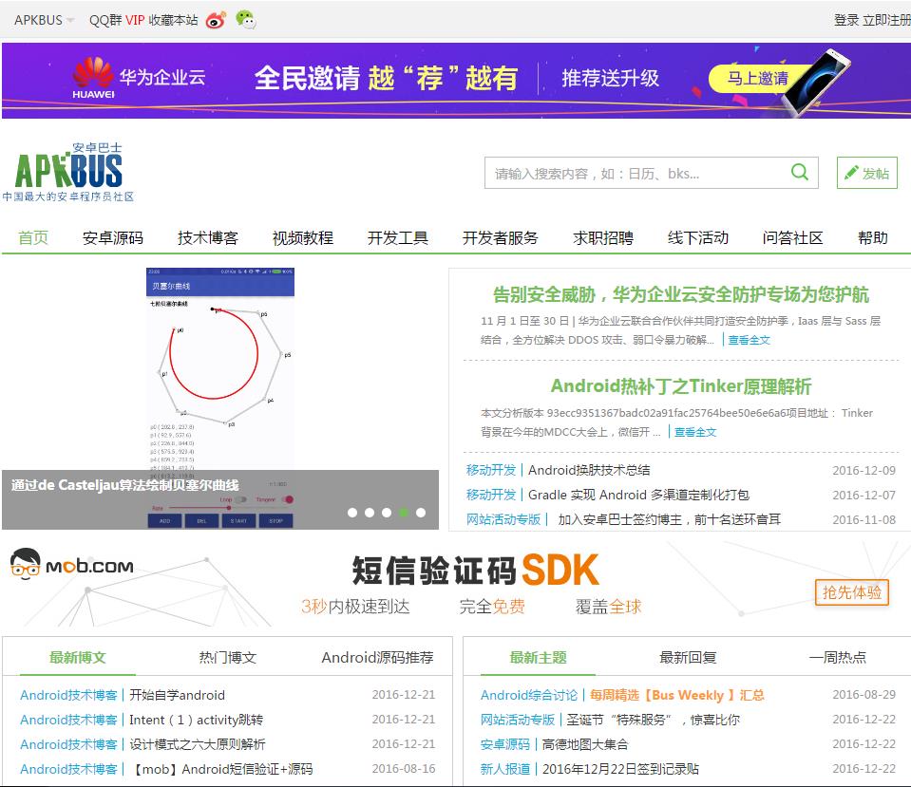Open the WeChat icon in top bar
The image size is (911, 787).
tap(246, 20)
